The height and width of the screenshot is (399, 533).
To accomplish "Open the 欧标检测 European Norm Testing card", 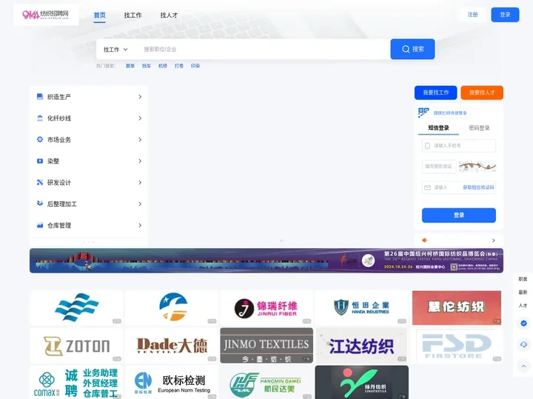I will coord(171,383).
